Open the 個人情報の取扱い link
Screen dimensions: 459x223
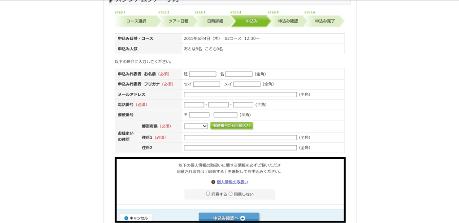pyautogui.click(x=232, y=182)
